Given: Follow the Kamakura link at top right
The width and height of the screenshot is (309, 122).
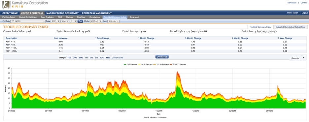Looking at the screenshot, I should click(292, 3).
